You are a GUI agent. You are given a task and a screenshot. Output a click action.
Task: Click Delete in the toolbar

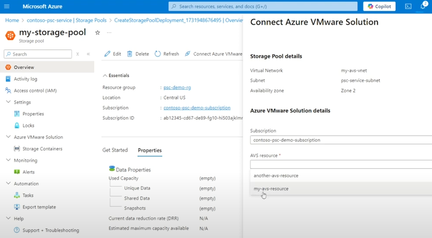point(138,54)
